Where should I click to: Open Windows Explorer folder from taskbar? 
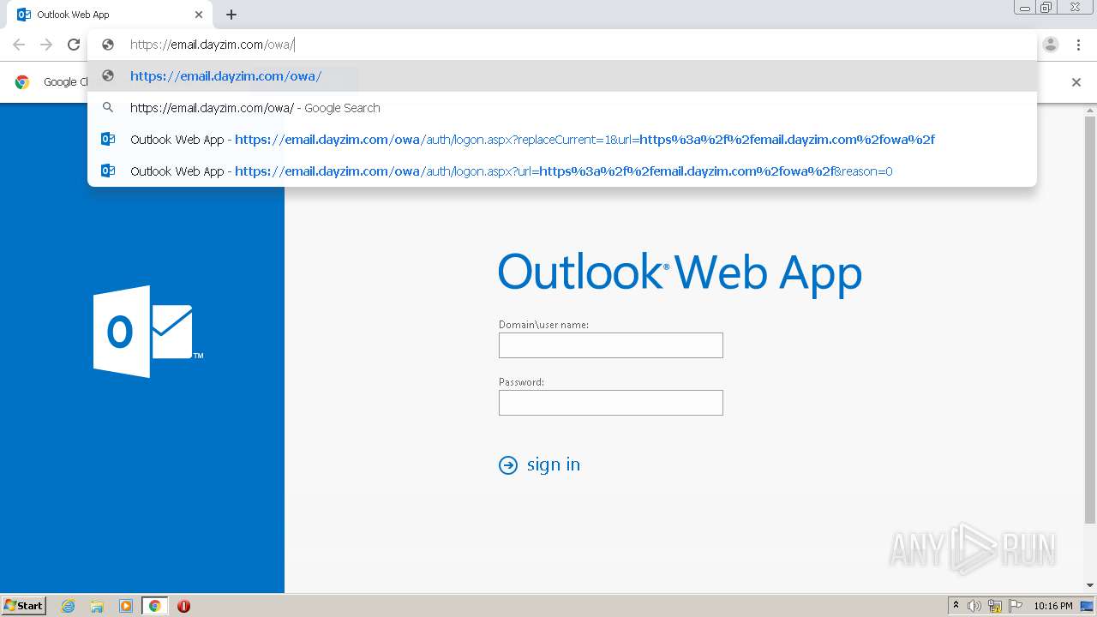[x=97, y=606]
